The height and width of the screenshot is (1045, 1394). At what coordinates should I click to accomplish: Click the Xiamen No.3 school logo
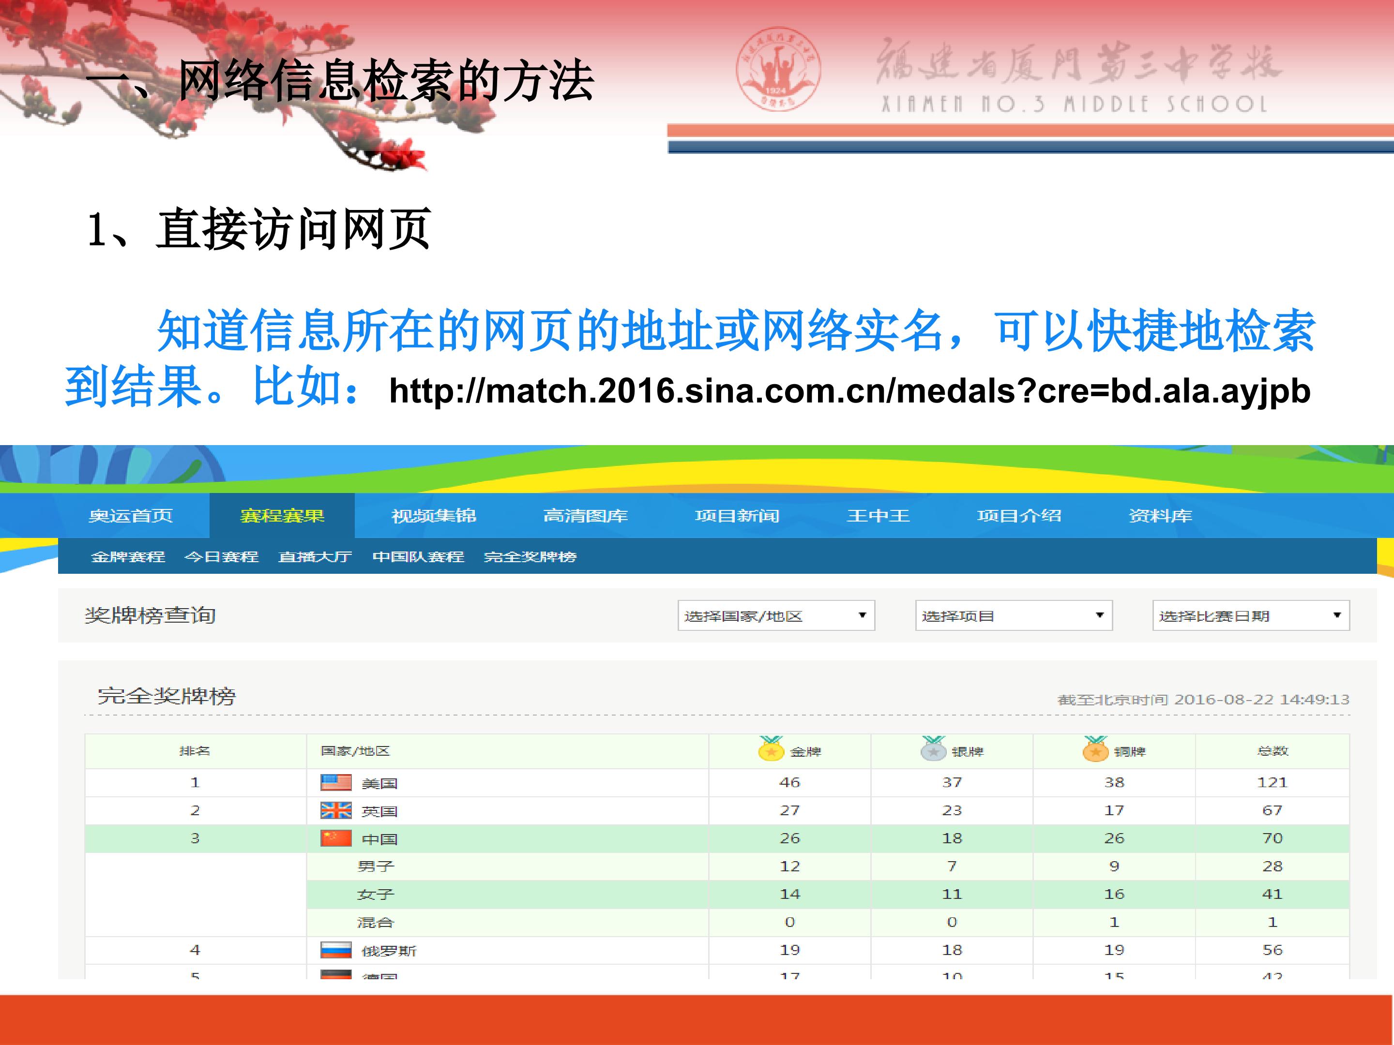click(x=778, y=69)
